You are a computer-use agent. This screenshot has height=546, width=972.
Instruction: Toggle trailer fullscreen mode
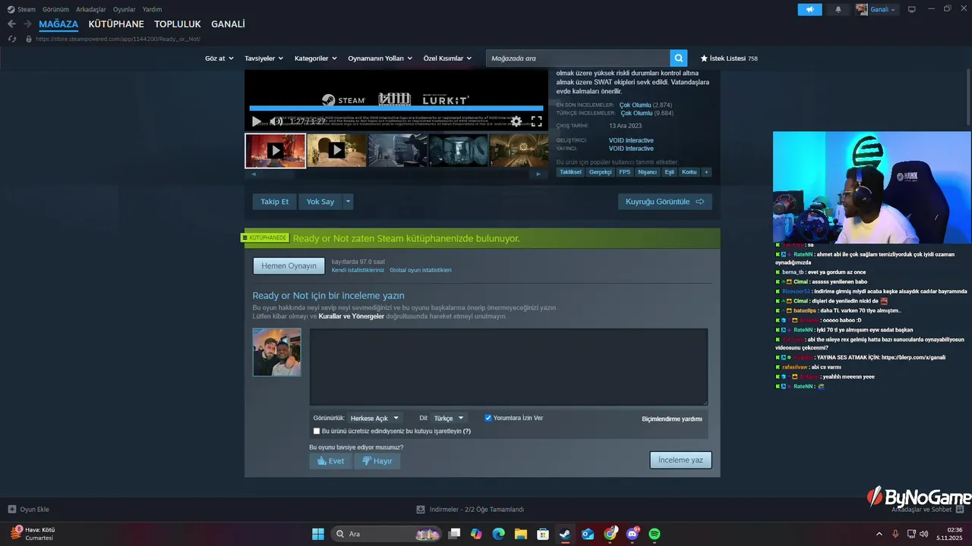click(536, 121)
